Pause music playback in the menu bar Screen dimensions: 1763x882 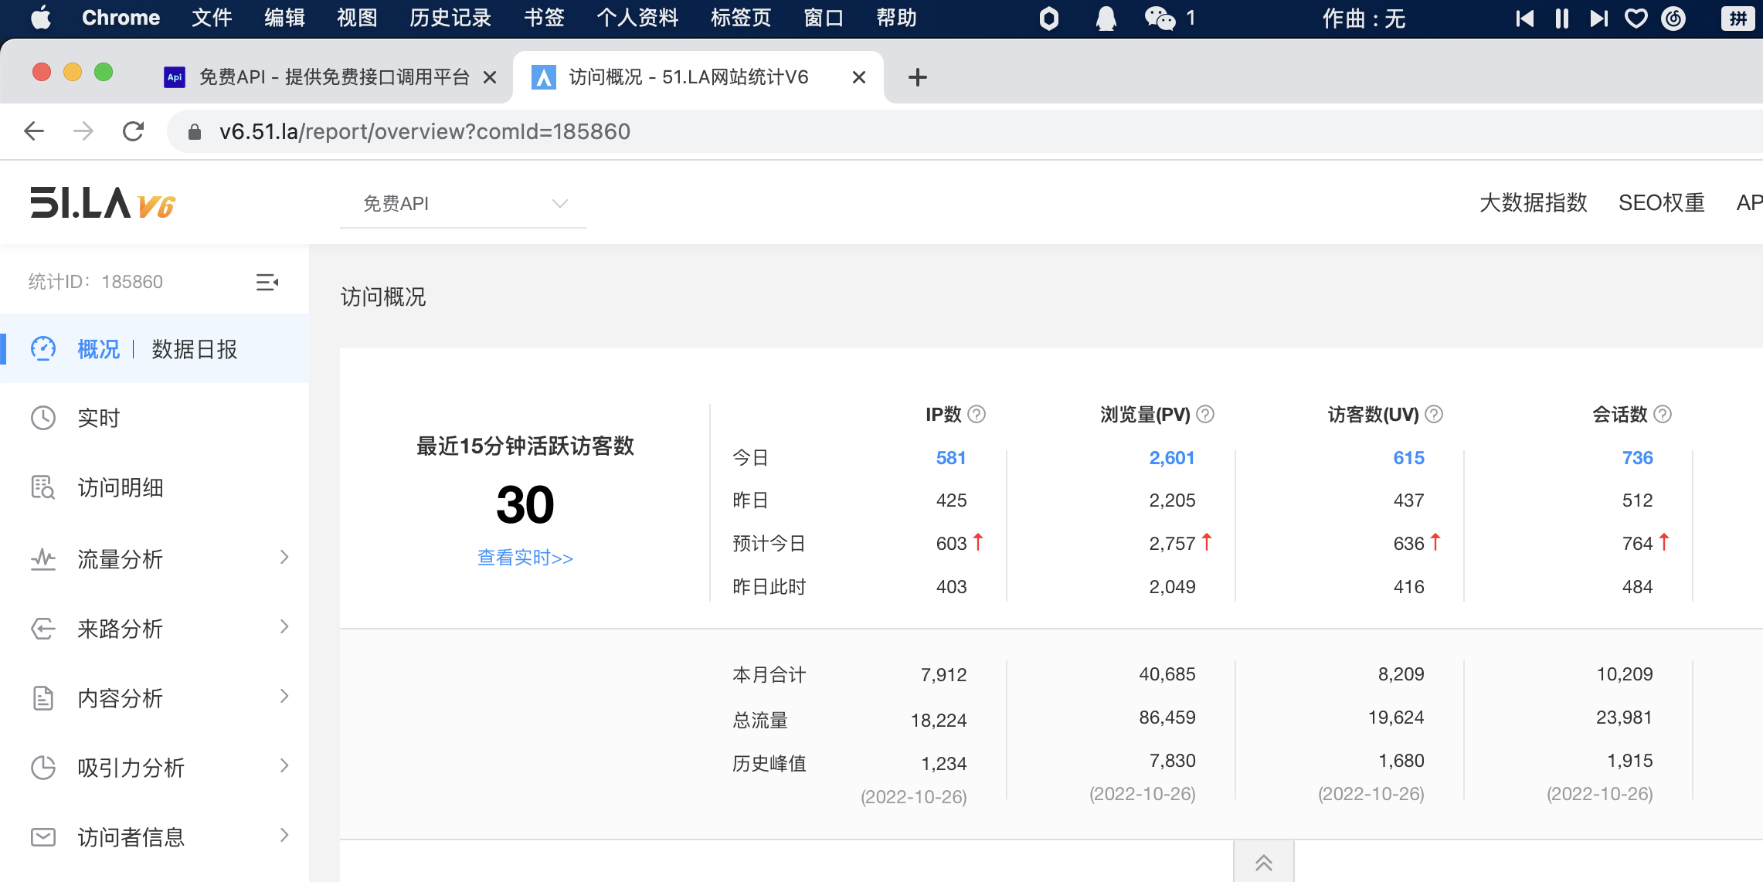[1561, 18]
